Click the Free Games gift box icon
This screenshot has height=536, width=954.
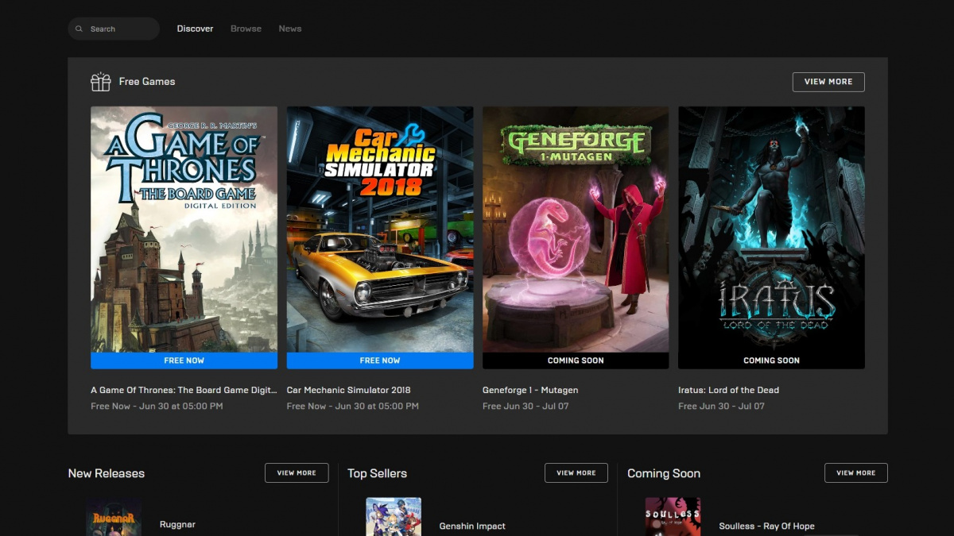[x=101, y=82]
